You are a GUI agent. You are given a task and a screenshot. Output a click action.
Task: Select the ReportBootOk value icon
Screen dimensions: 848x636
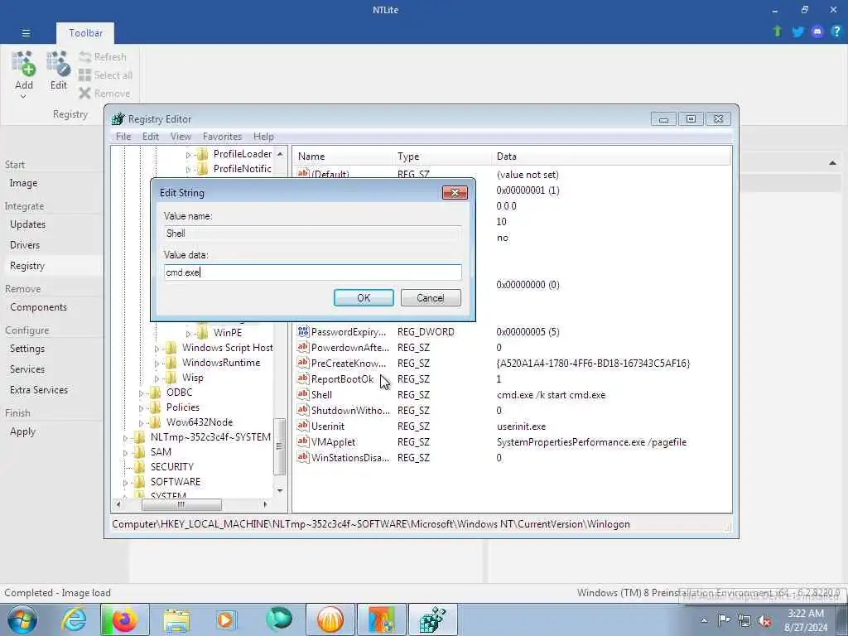point(303,378)
